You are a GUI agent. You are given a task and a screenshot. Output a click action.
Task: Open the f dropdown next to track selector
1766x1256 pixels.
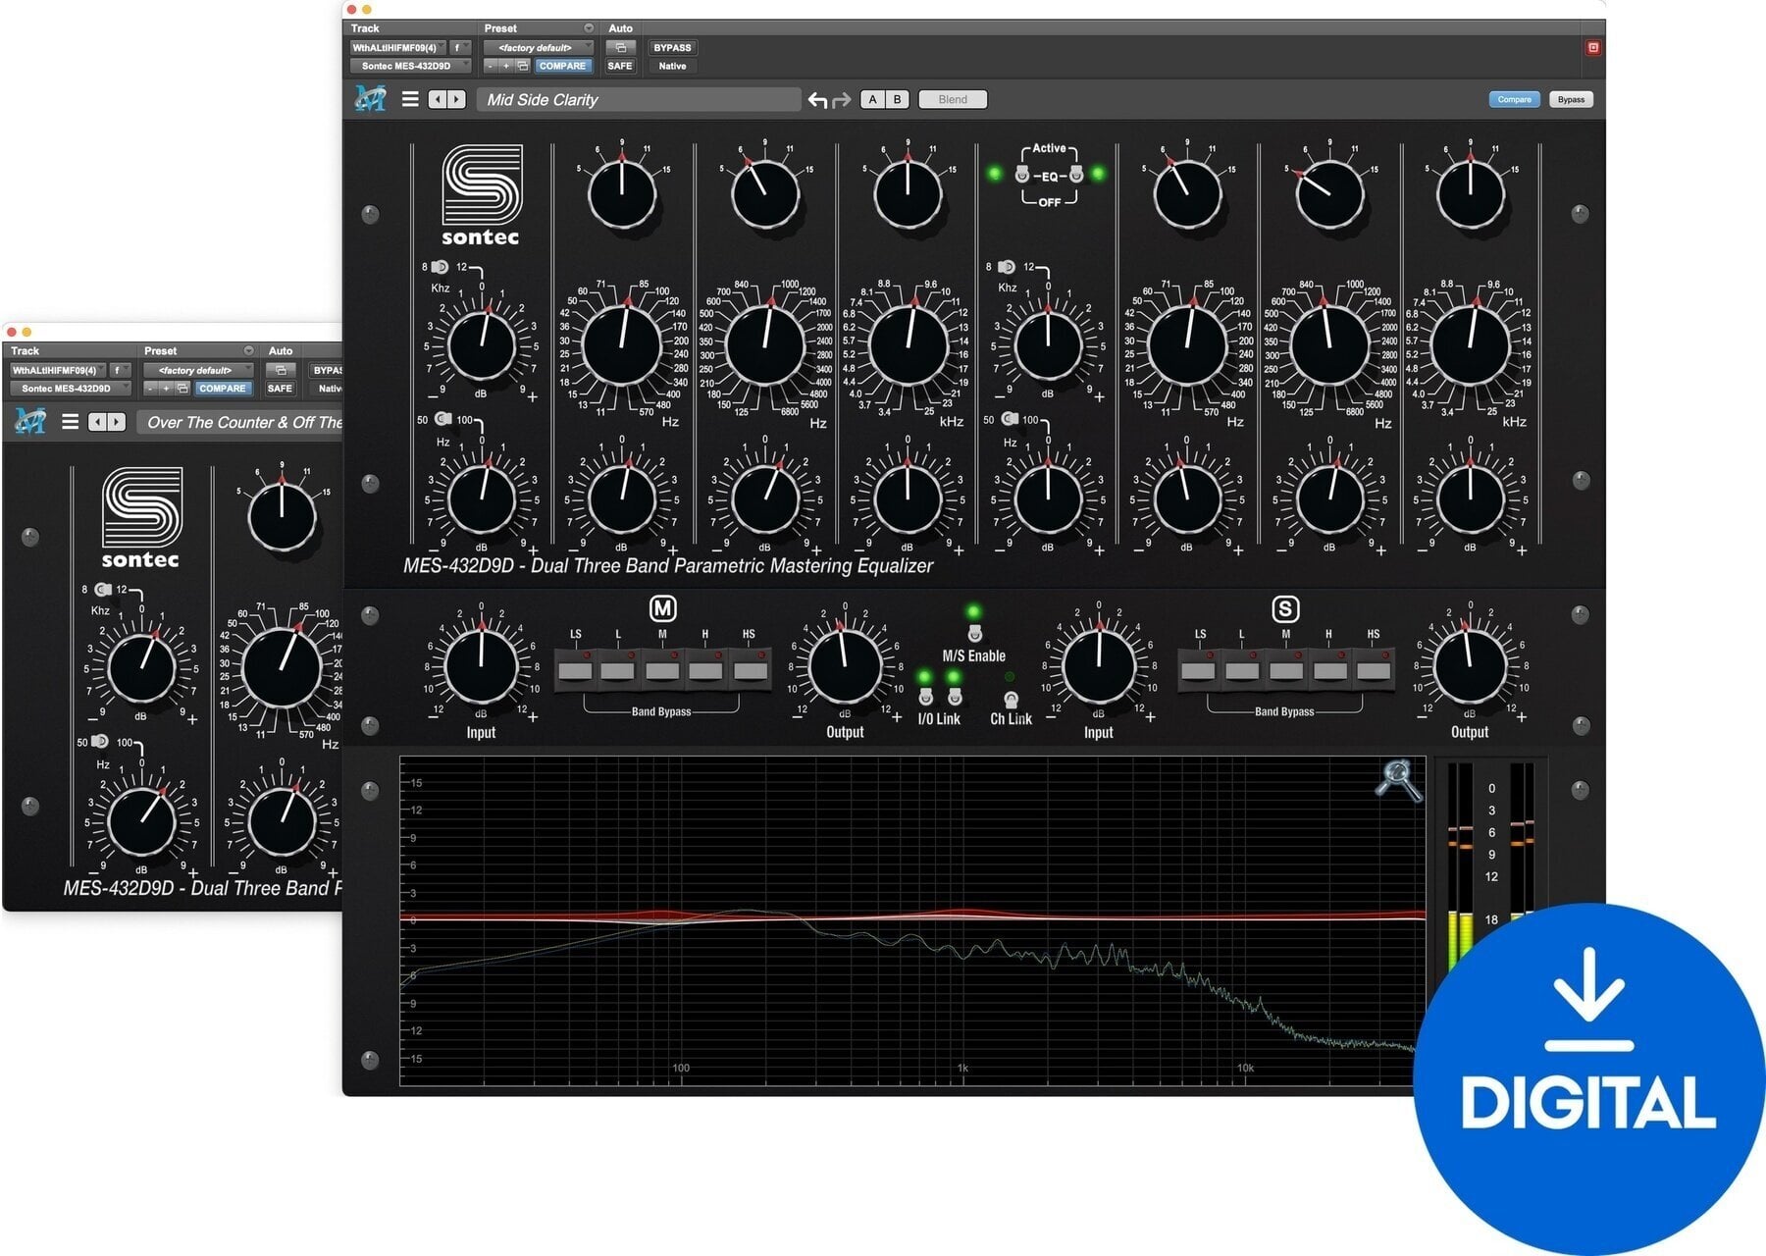460,47
